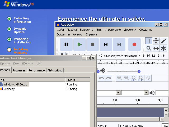Click Running status of Windows XP Setup
Screen dimensions: 169x127
(x=72, y=84)
